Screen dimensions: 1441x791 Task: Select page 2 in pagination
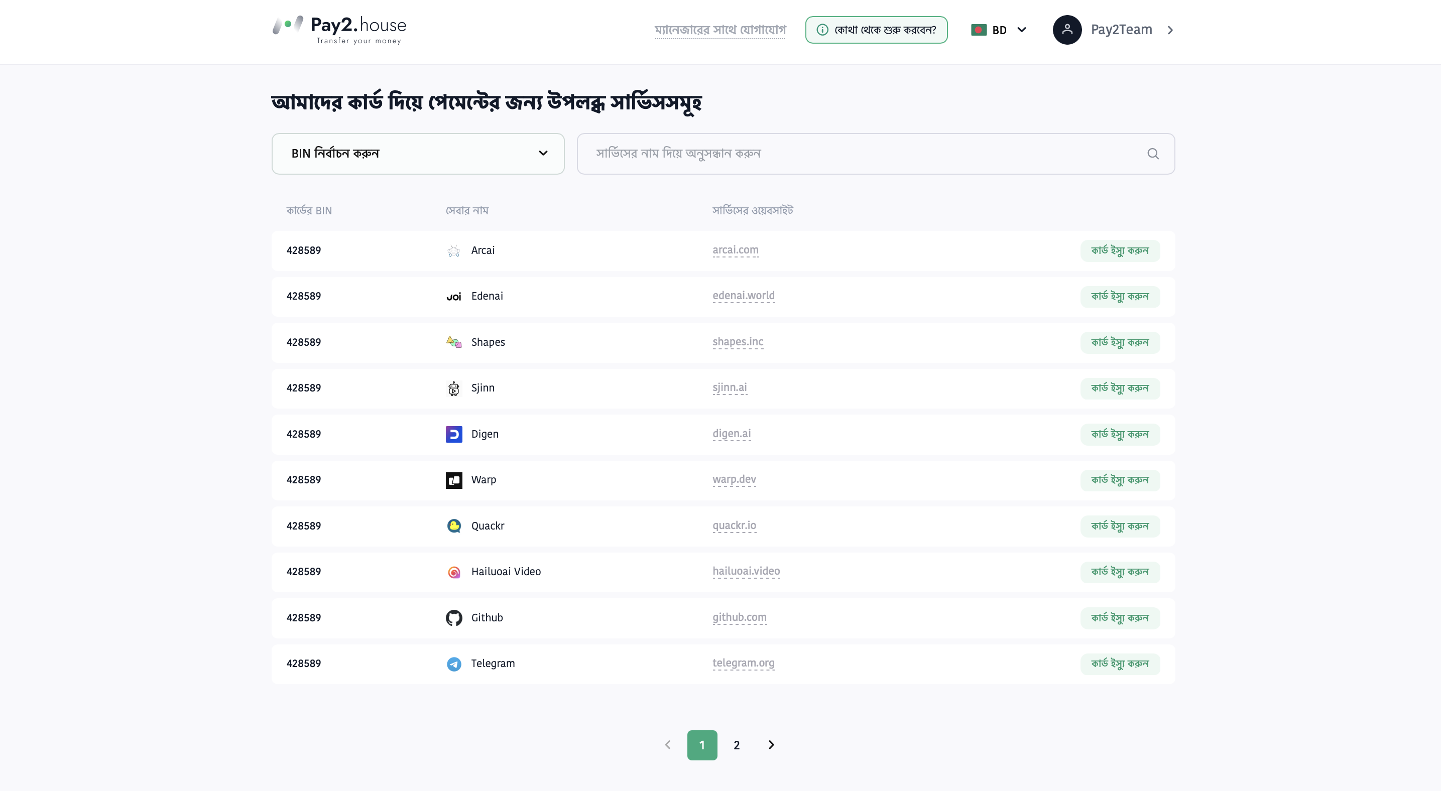point(737,745)
